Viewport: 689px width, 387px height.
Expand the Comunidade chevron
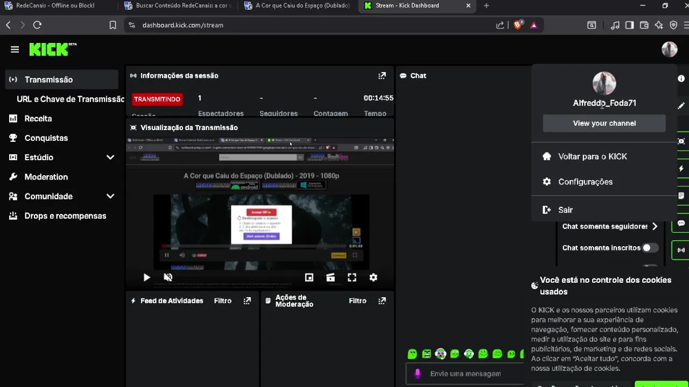pyautogui.click(x=110, y=196)
